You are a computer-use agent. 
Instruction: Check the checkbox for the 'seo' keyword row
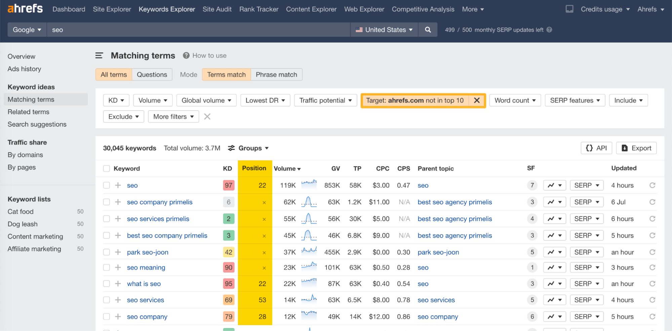(x=106, y=185)
